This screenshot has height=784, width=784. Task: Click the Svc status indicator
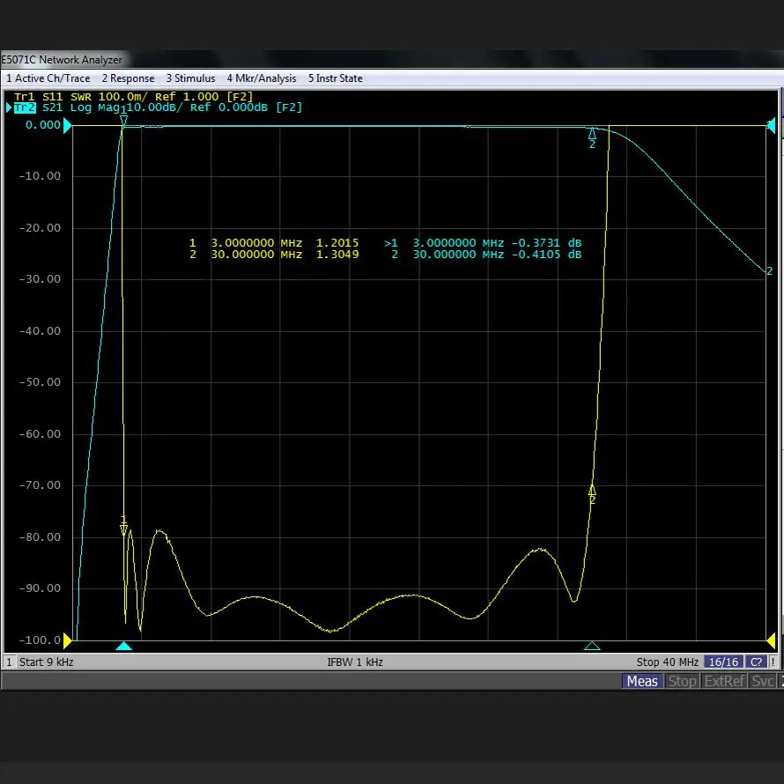tap(763, 681)
